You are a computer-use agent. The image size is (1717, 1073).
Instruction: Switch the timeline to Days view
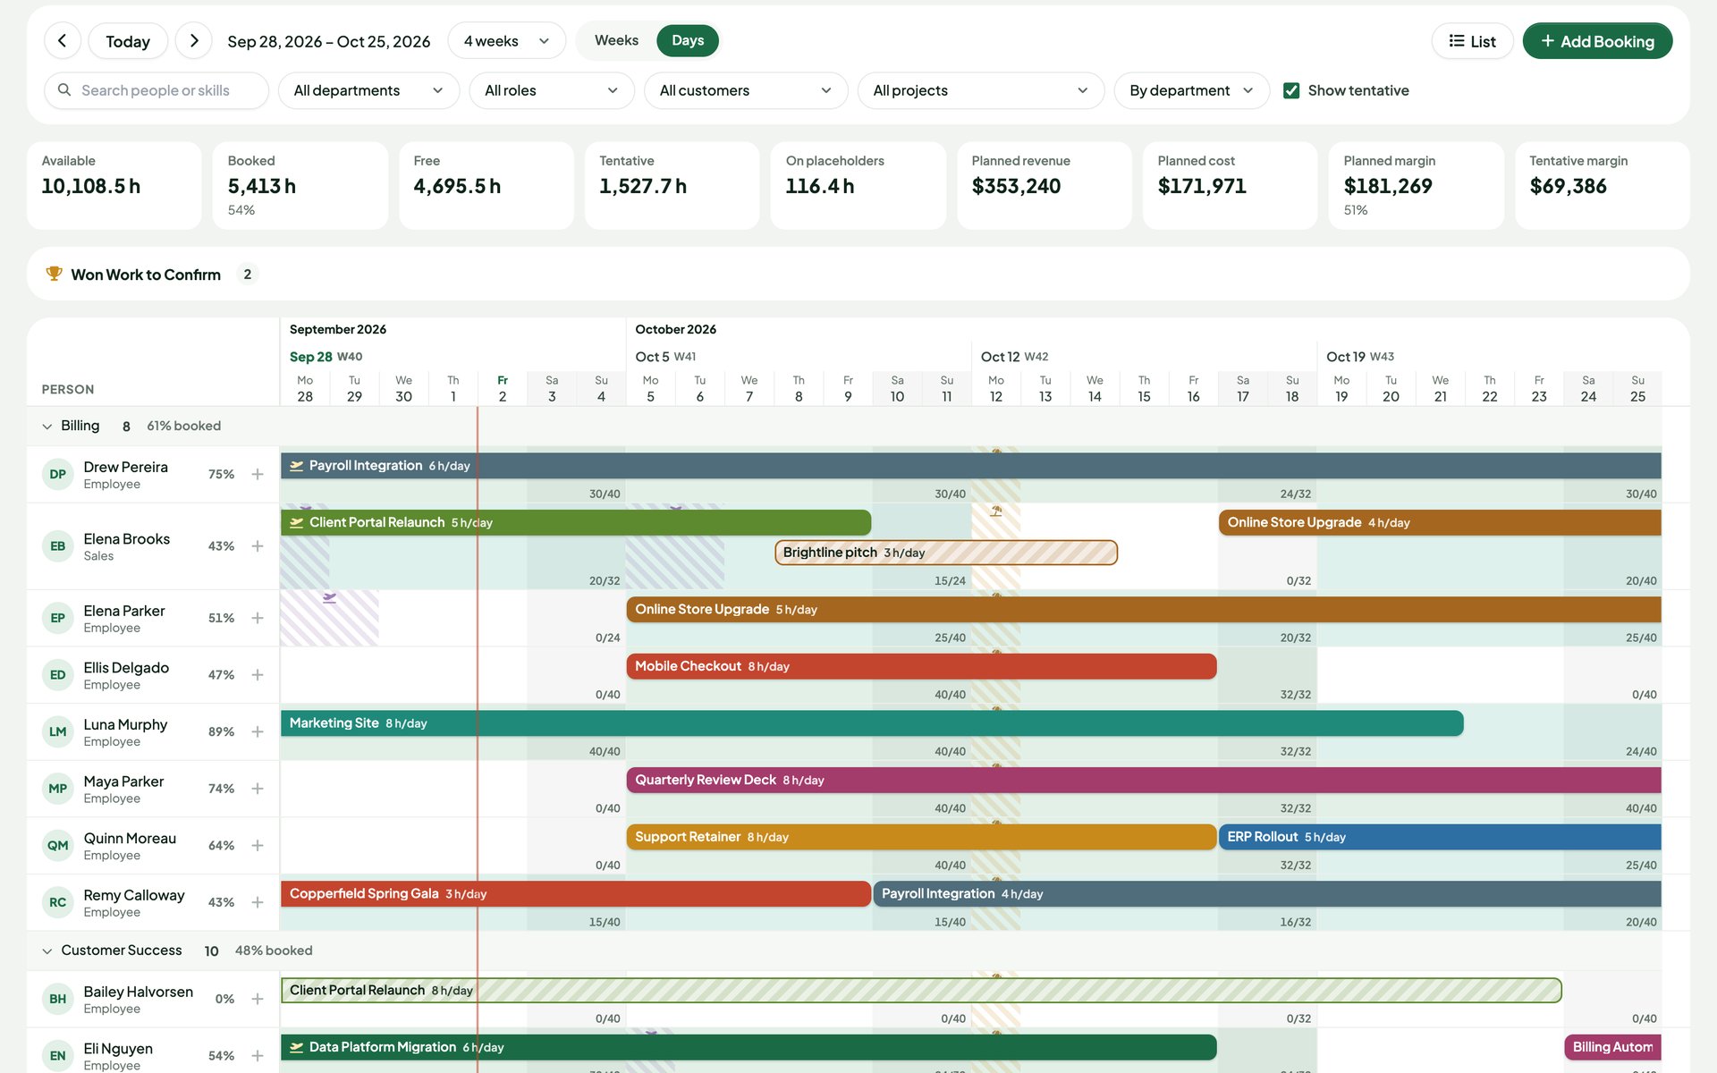688,40
